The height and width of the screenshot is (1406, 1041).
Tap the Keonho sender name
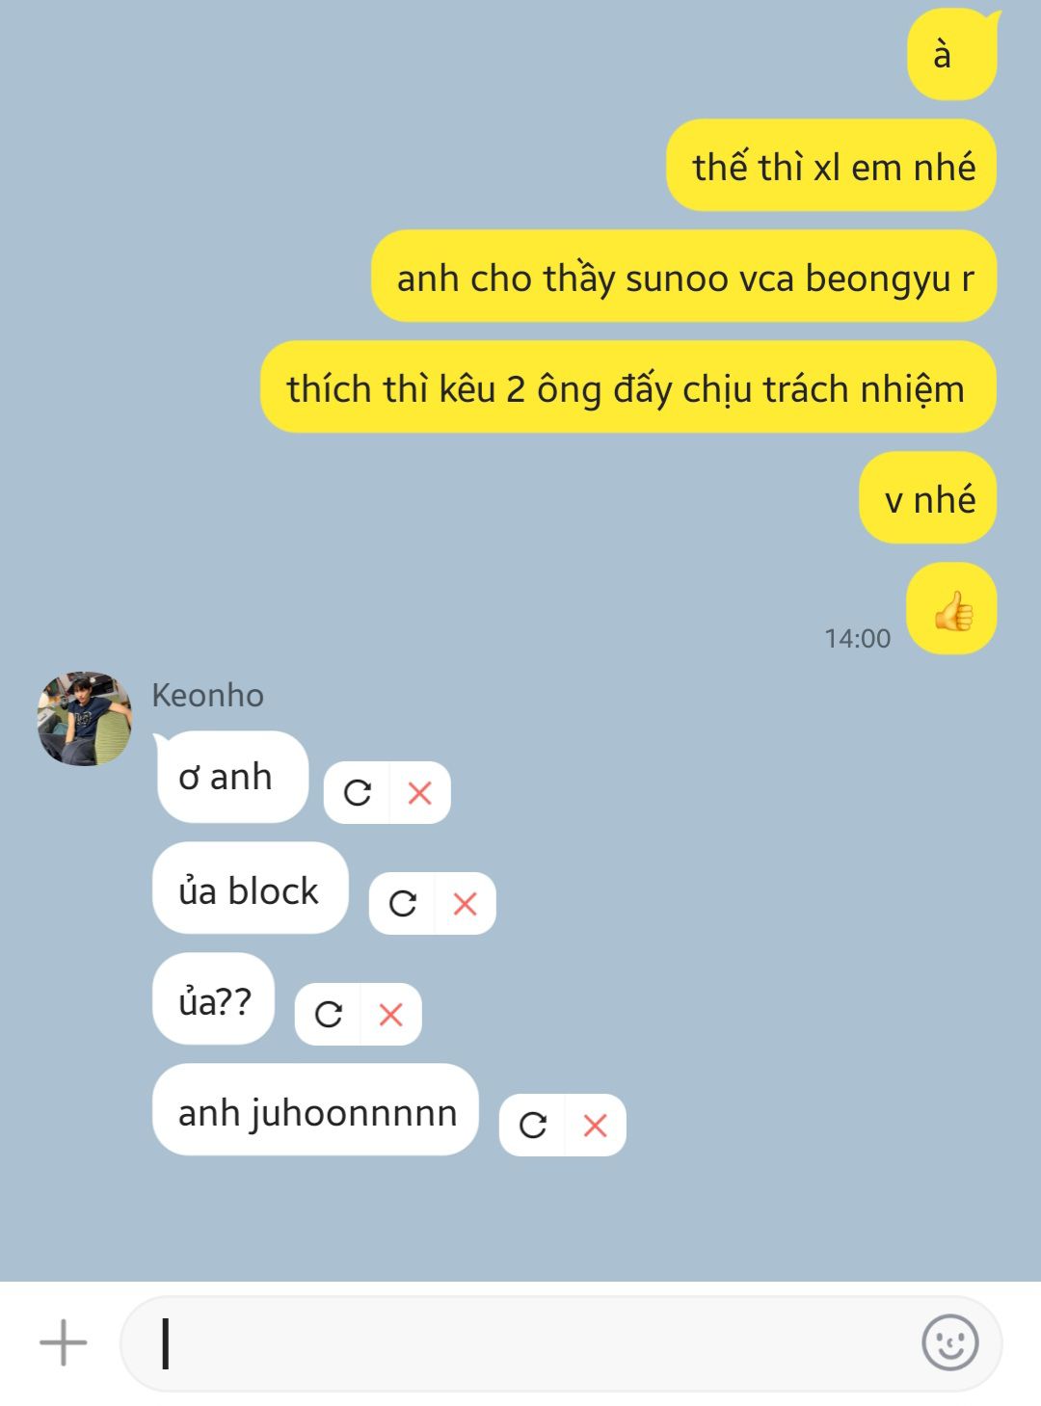207,696
